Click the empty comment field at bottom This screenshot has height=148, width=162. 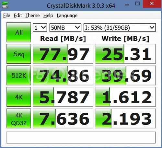81,138
